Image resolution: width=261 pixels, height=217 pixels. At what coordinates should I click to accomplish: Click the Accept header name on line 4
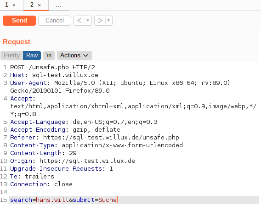click(x=21, y=99)
